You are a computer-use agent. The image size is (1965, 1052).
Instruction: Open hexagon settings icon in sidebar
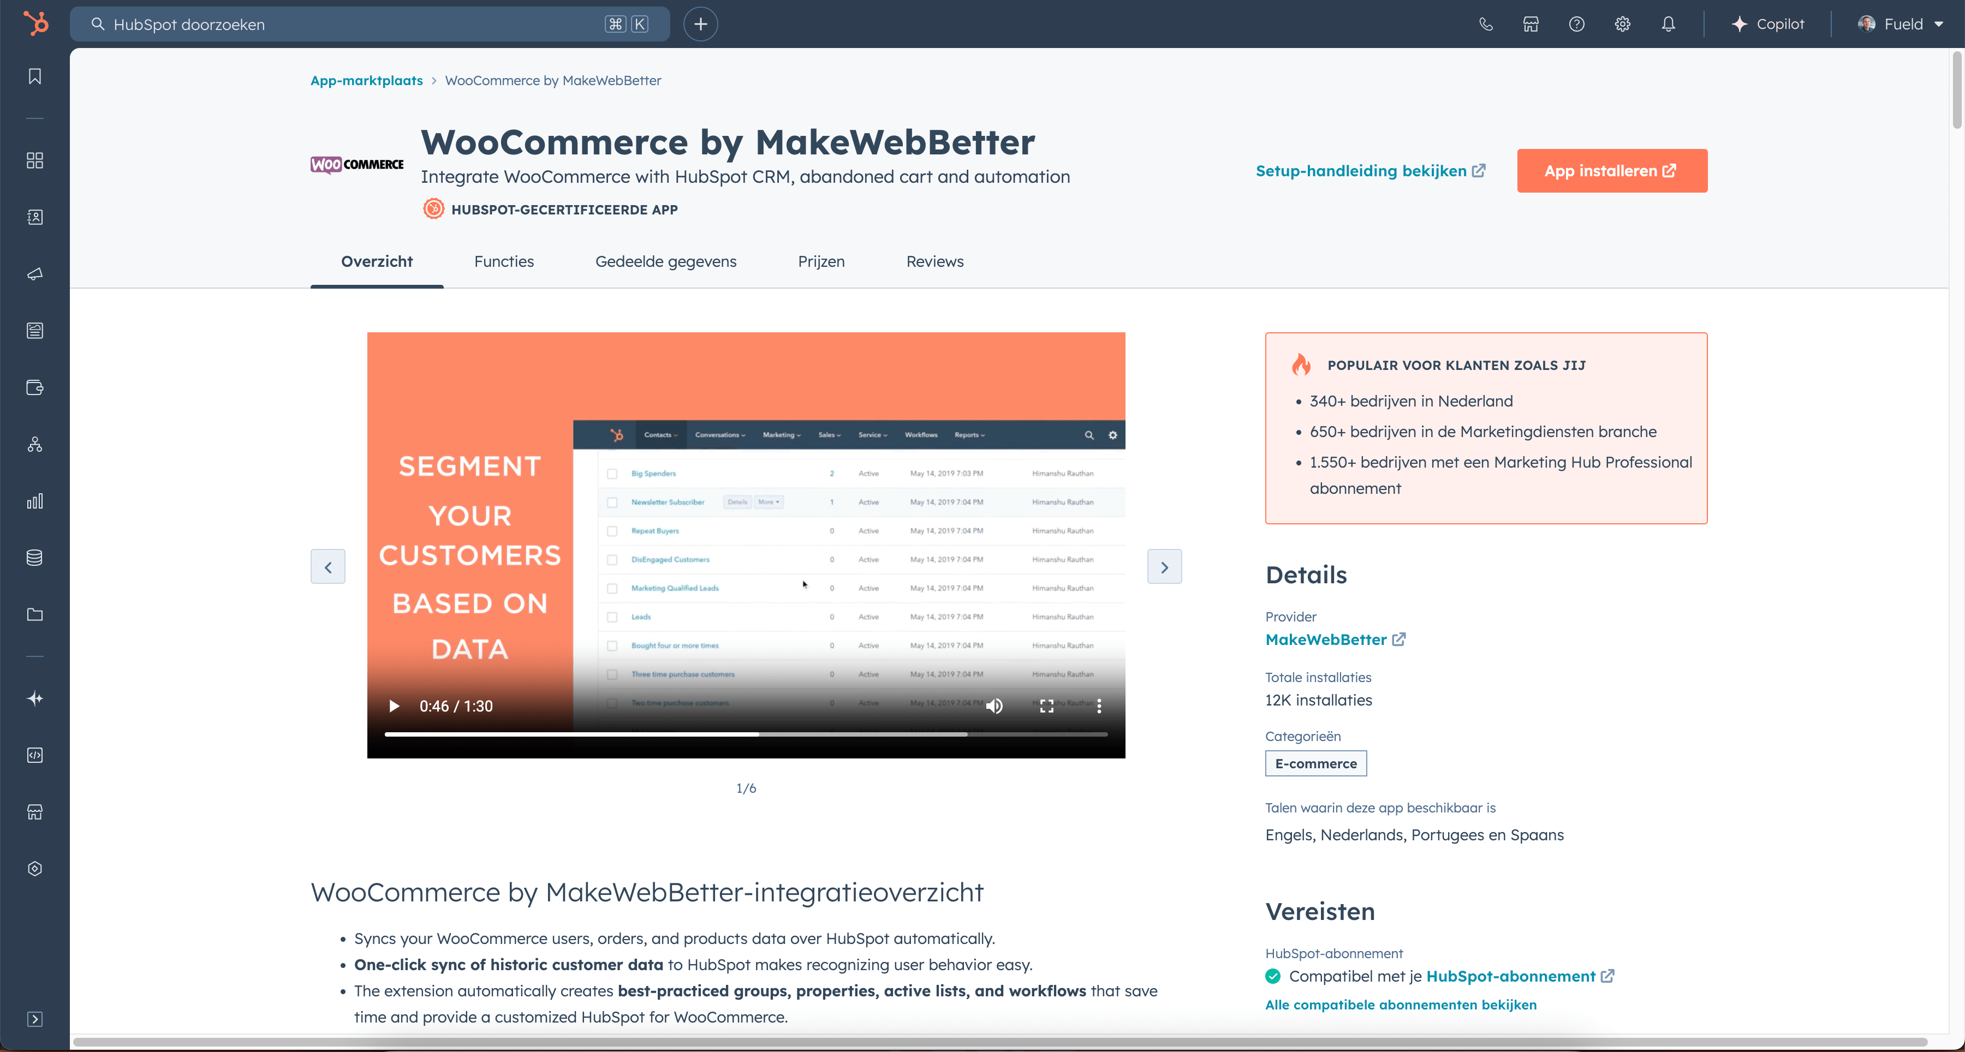click(x=35, y=869)
